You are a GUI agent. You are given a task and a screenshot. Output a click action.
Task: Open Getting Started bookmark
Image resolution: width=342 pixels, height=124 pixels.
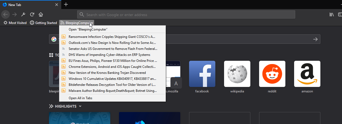click(43, 23)
